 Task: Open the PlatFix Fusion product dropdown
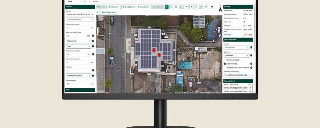[x=236, y=47]
